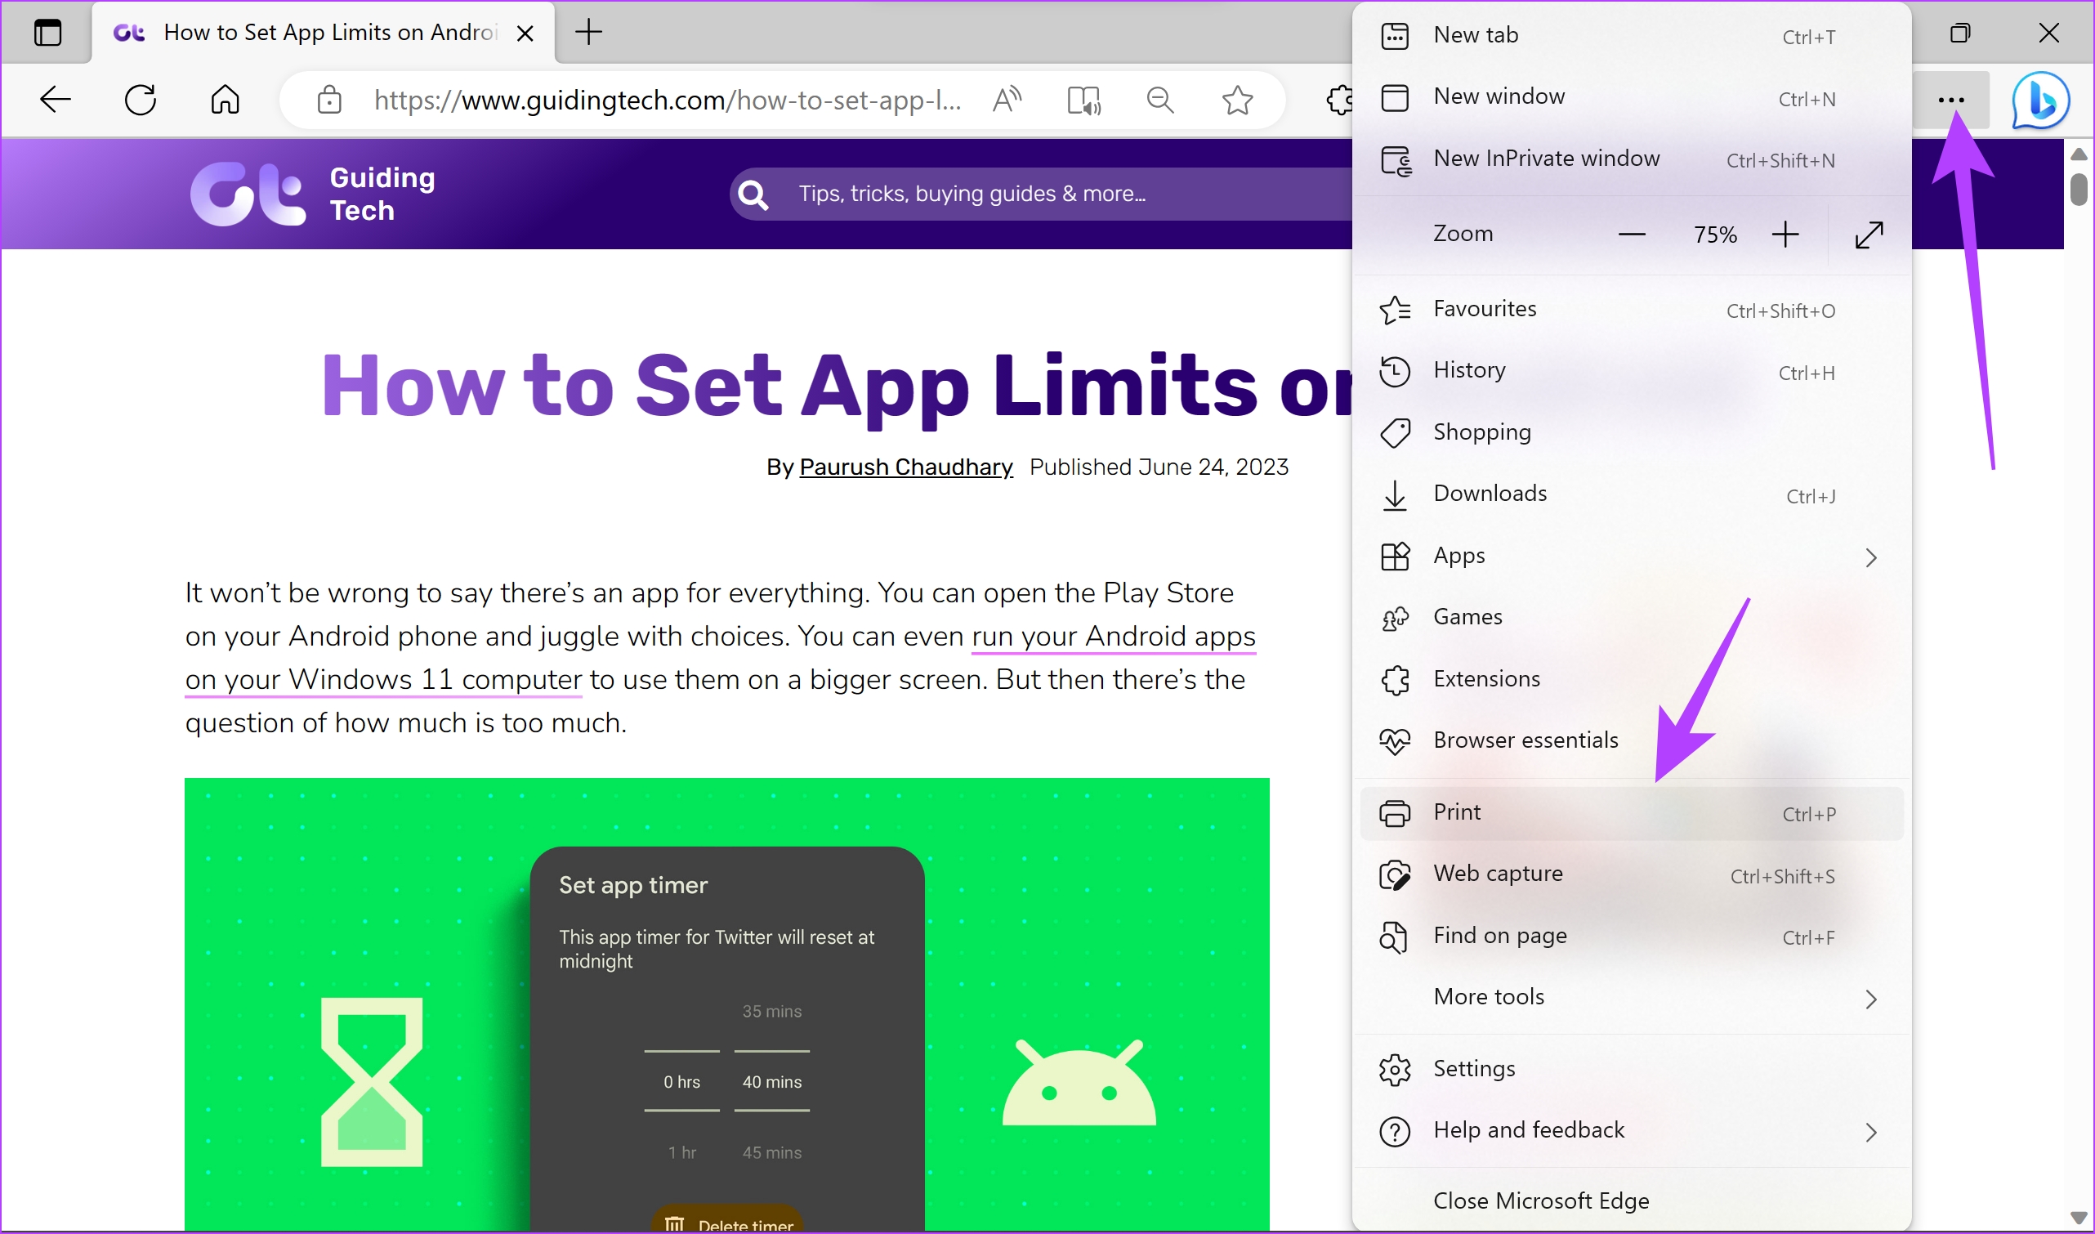Open Games menu item
This screenshot has width=2095, height=1234.
1631,618
